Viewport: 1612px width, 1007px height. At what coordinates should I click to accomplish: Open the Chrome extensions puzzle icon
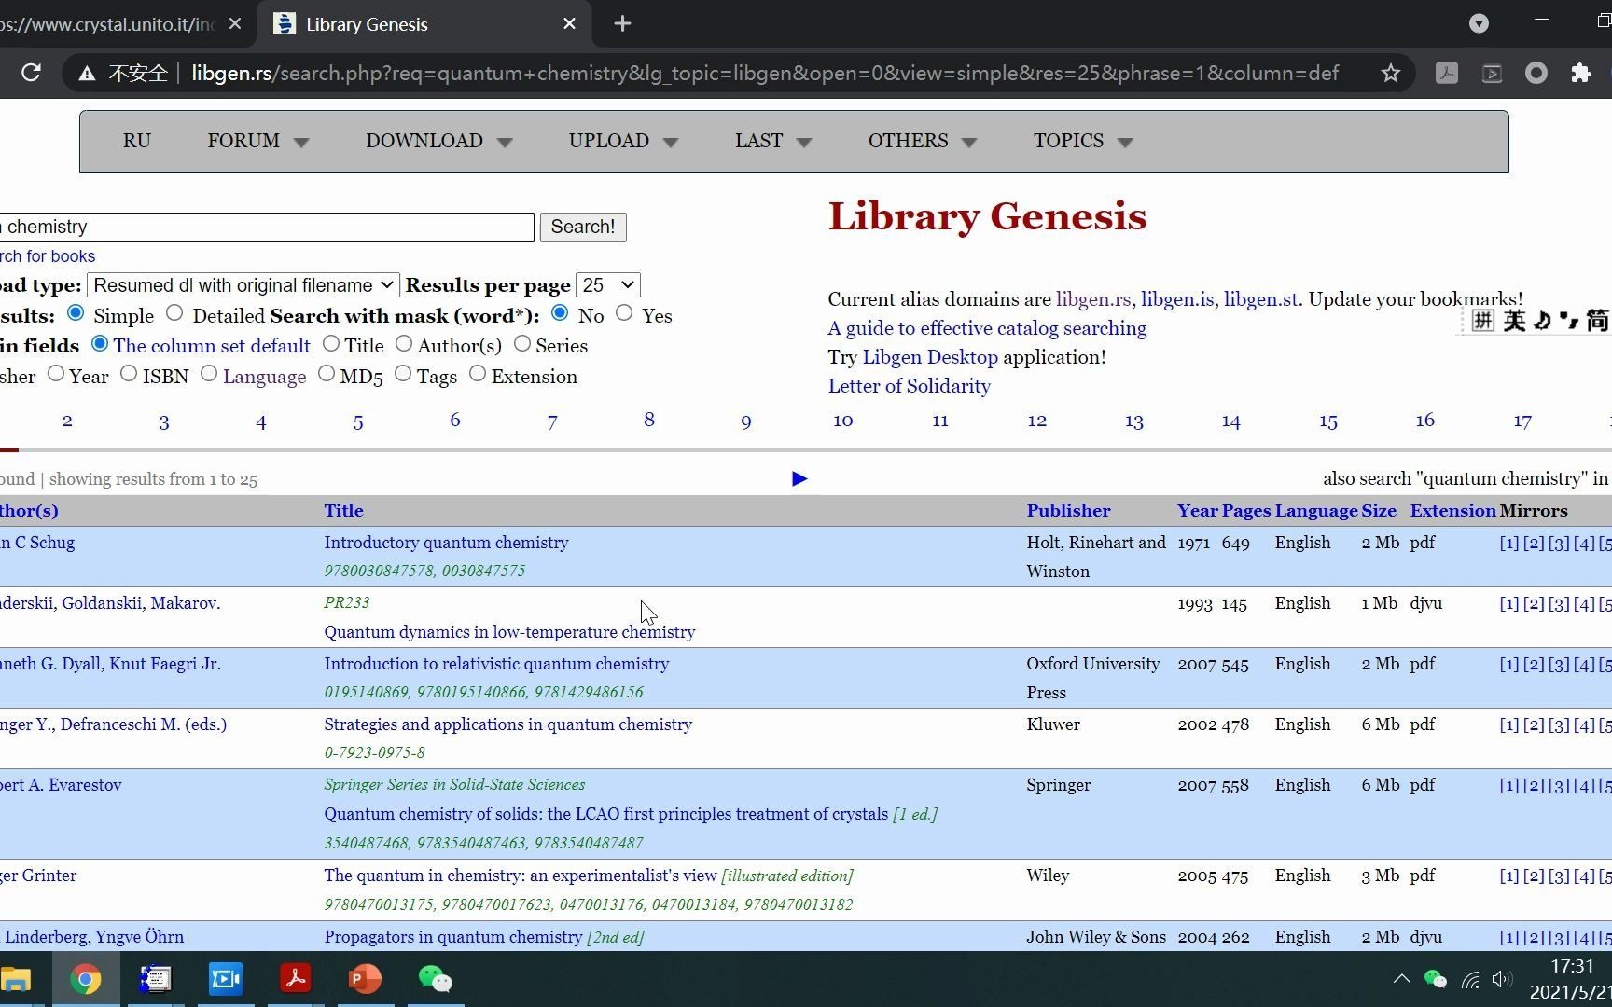[1580, 73]
